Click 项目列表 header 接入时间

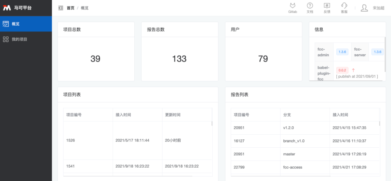[x=123, y=115]
